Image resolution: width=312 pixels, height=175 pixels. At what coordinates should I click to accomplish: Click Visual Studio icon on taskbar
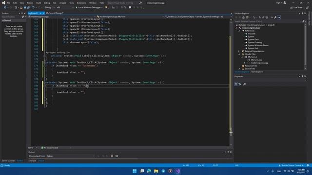tap(177, 171)
